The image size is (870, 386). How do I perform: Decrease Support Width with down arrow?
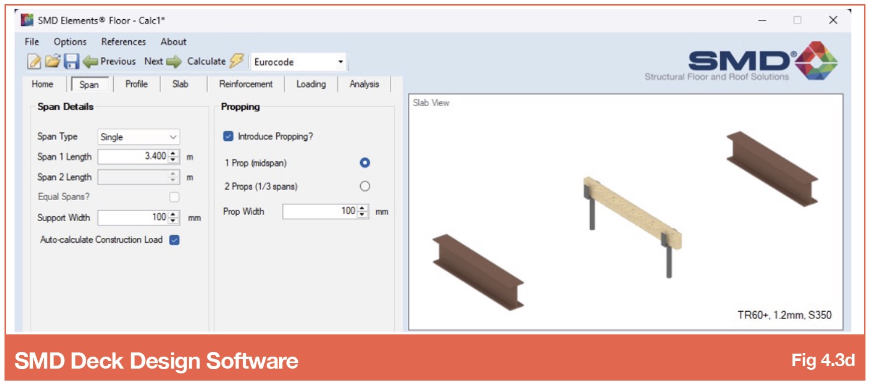click(x=174, y=221)
